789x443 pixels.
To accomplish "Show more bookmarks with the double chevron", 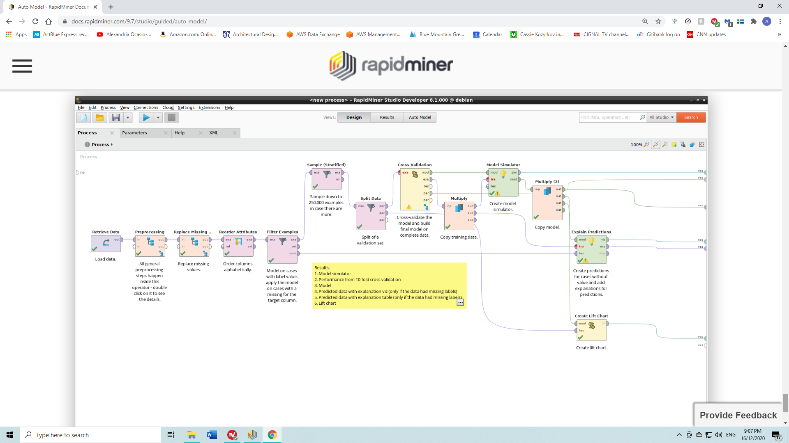I will tap(779, 34).
